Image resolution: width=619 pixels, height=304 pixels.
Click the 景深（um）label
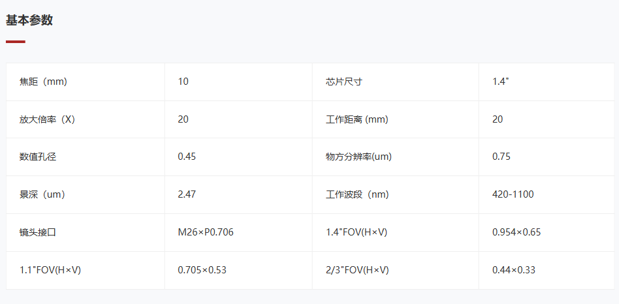pyautogui.click(x=42, y=194)
